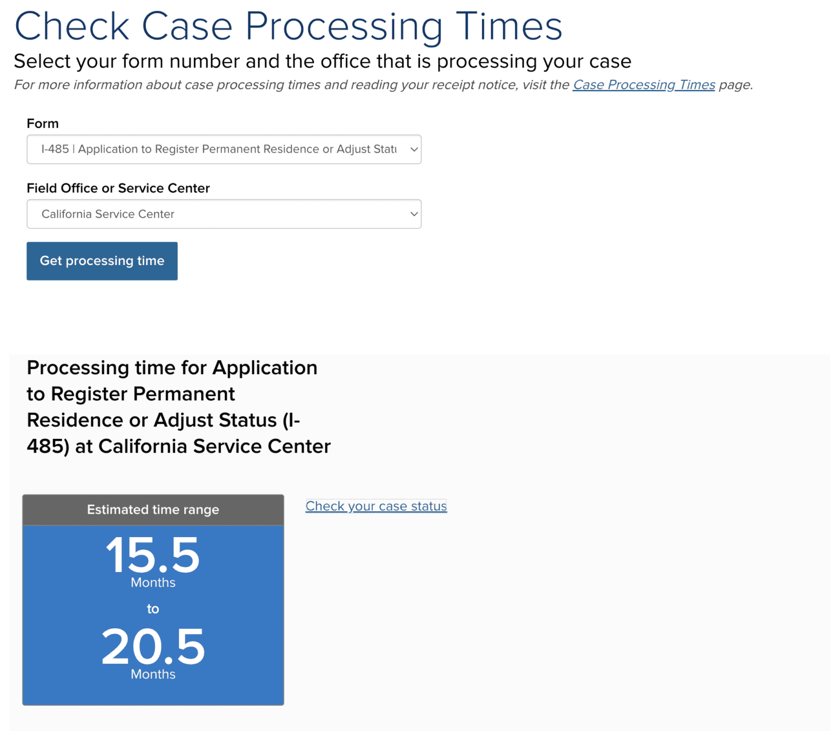Click the 15.5 months lower estimate
The image size is (833, 731).
(x=153, y=555)
